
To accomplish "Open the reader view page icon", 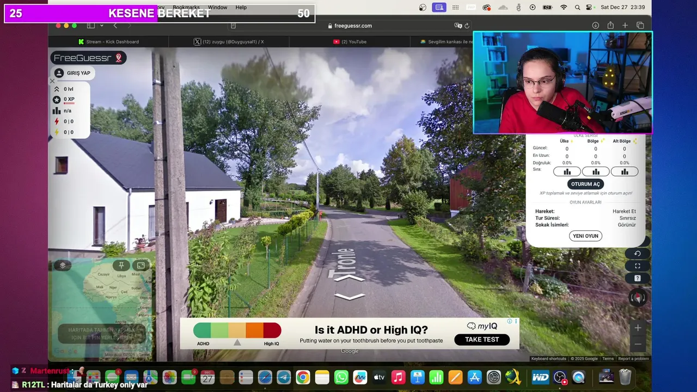I will pos(233,26).
